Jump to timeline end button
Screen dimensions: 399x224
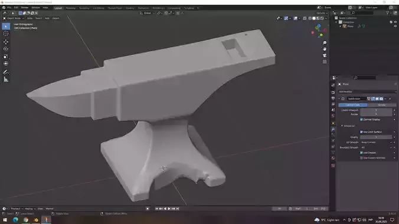pyautogui.click(x=178, y=209)
